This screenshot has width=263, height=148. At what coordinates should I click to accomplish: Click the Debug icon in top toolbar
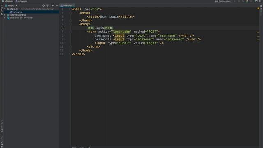[239, 1]
